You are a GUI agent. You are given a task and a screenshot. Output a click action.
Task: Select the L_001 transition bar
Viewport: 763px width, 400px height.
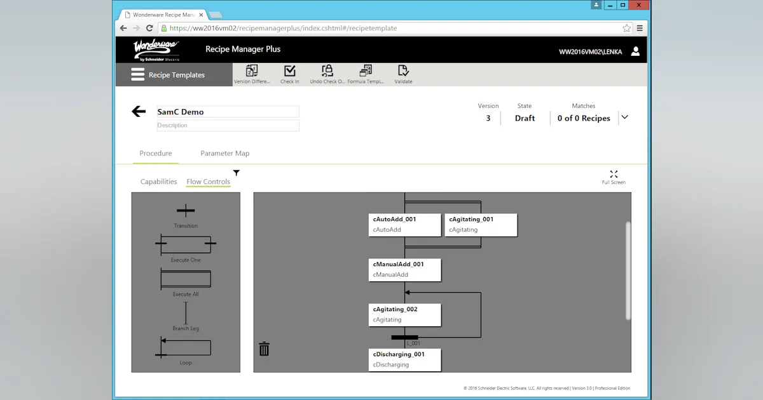point(405,338)
